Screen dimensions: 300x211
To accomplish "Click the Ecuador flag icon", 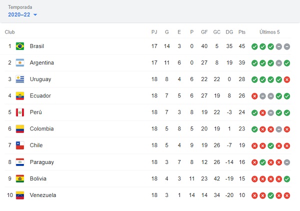I will pos(20,96).
